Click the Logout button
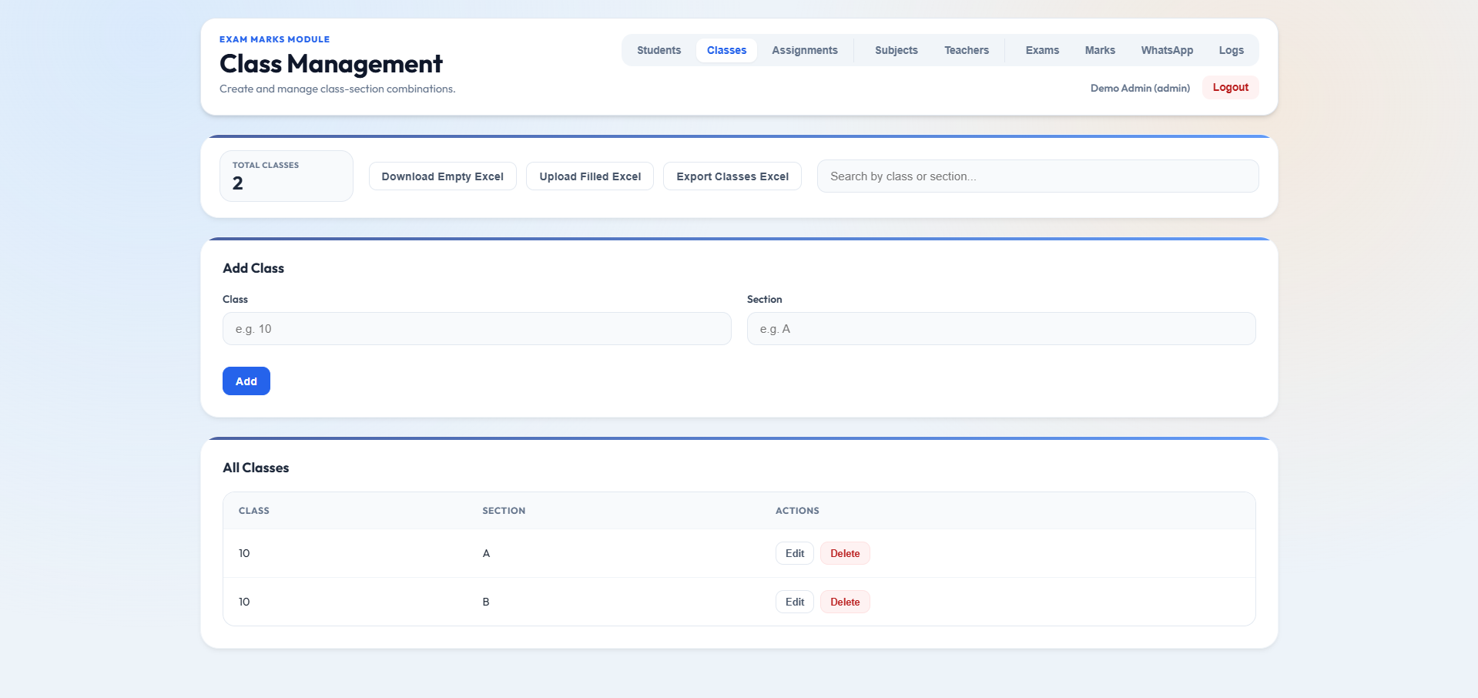 tap(1230, 88)
